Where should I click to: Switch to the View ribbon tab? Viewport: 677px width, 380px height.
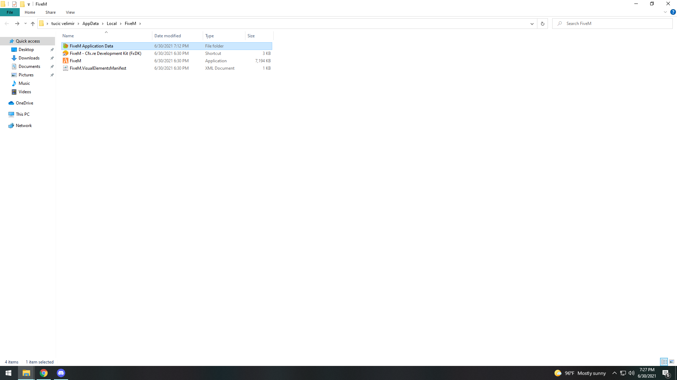(70, 12)
